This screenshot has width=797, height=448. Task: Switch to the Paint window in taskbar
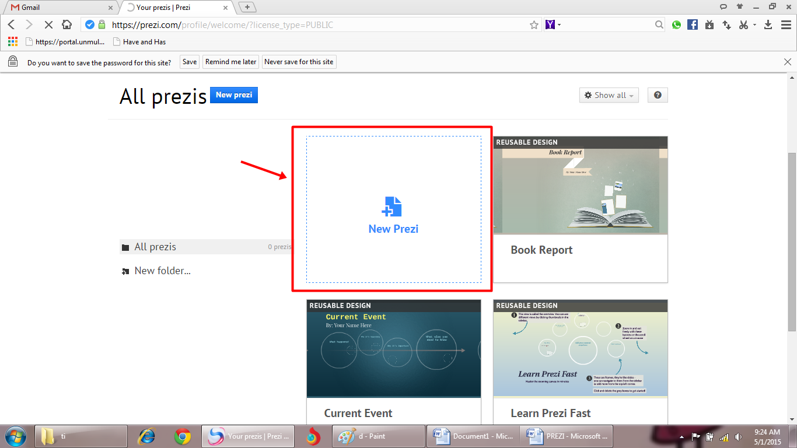coord(379,436)
